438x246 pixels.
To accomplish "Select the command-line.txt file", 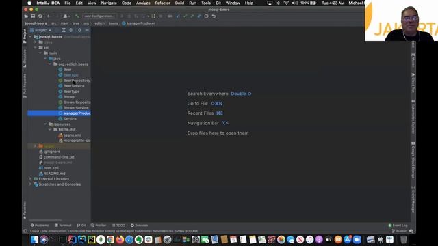I will point(59,157).
